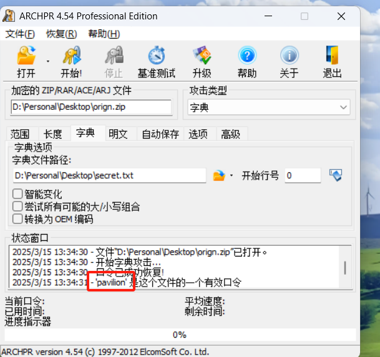Image resolution: width=380 pixels, height=357 pixels.
Task: Expand the 攻击类型 dropdown showing 字典
Action: [x=269, y=107]
